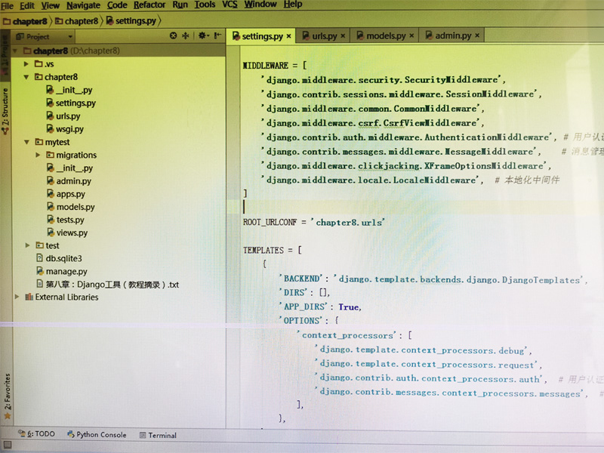
Task: Close the settings.py tab
Action: 288,36
